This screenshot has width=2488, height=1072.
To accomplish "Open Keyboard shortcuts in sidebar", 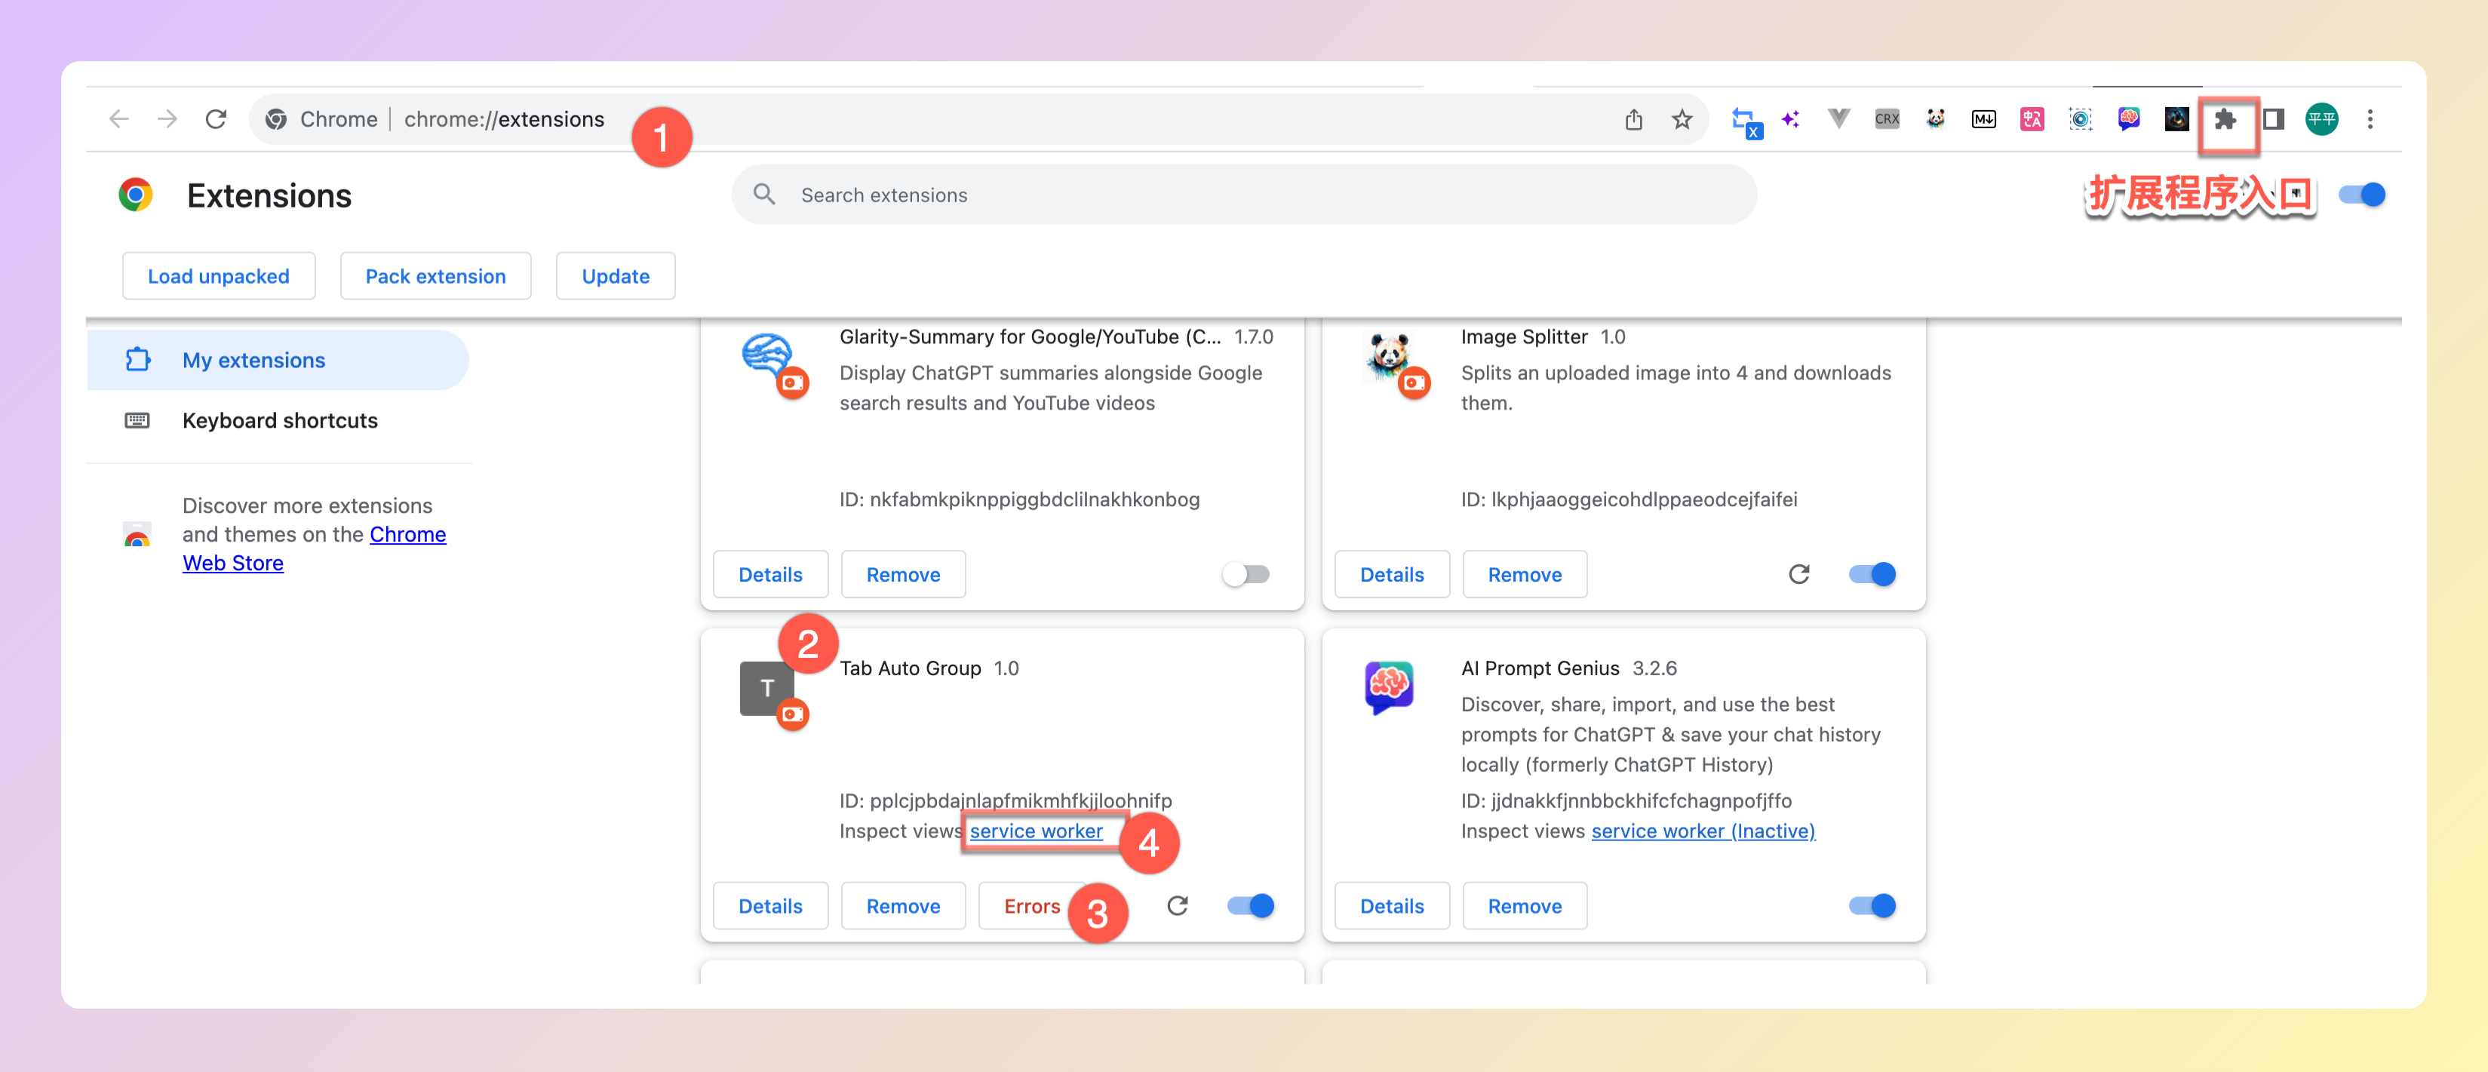I will pos(279,421).
